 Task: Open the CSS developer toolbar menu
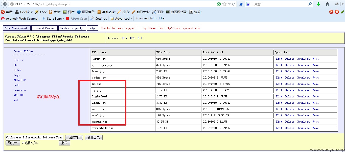(x=41, y=12)
